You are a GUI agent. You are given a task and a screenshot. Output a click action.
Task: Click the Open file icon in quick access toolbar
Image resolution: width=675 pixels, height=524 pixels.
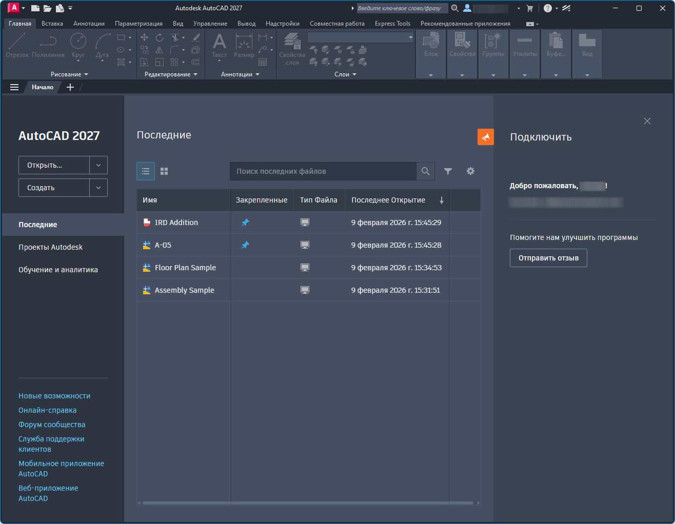tap(48, 8)
